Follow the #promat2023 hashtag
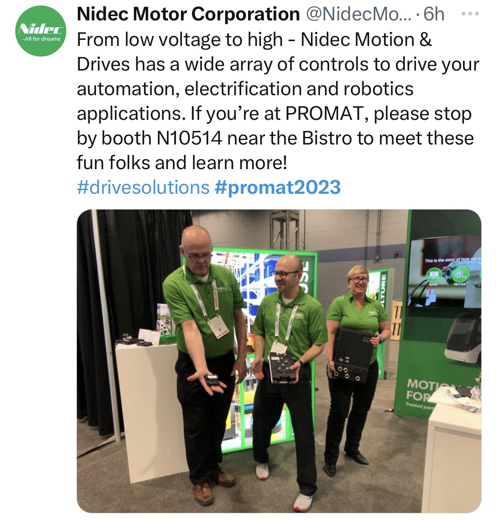Image resolution: width=497 pixels, height=521 pixels. 278,187
